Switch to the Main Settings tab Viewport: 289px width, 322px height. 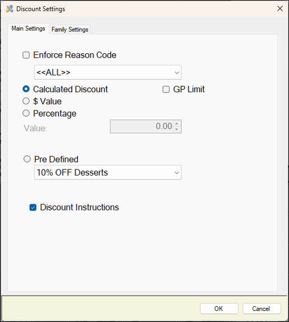(29, 29)
